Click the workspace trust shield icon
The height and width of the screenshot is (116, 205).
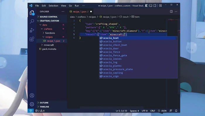pyautogui.click(x=31, y=111)
